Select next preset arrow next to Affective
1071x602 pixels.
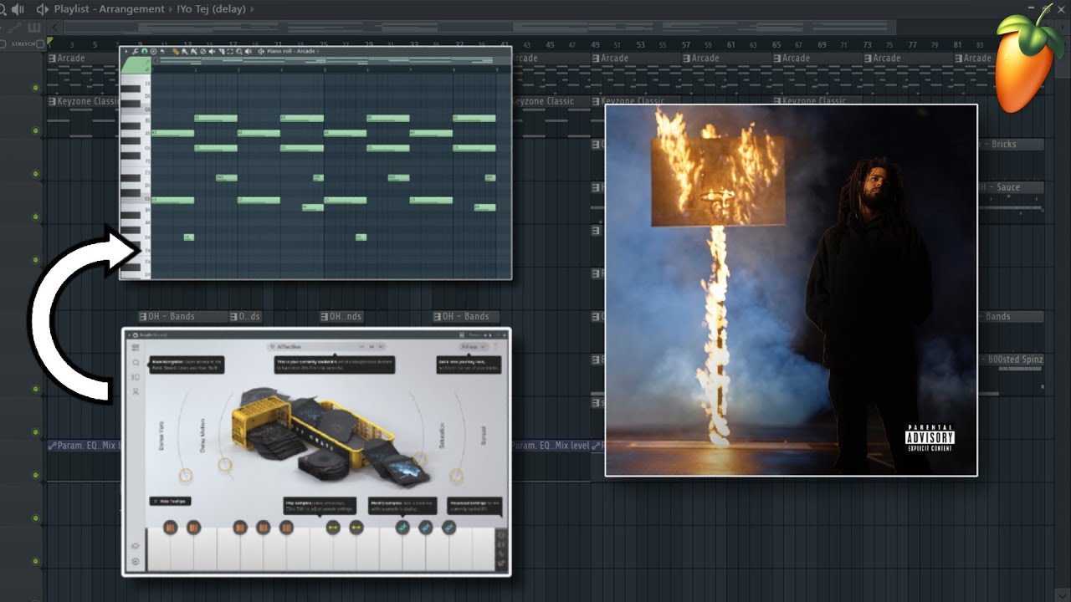pos(382,346)
